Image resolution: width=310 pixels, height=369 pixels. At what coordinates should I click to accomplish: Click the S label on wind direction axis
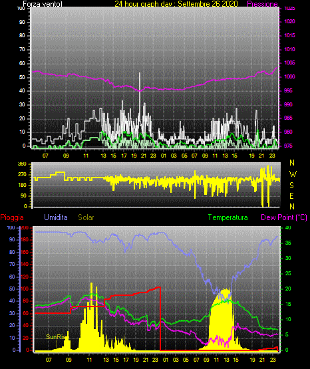[291, 185]
